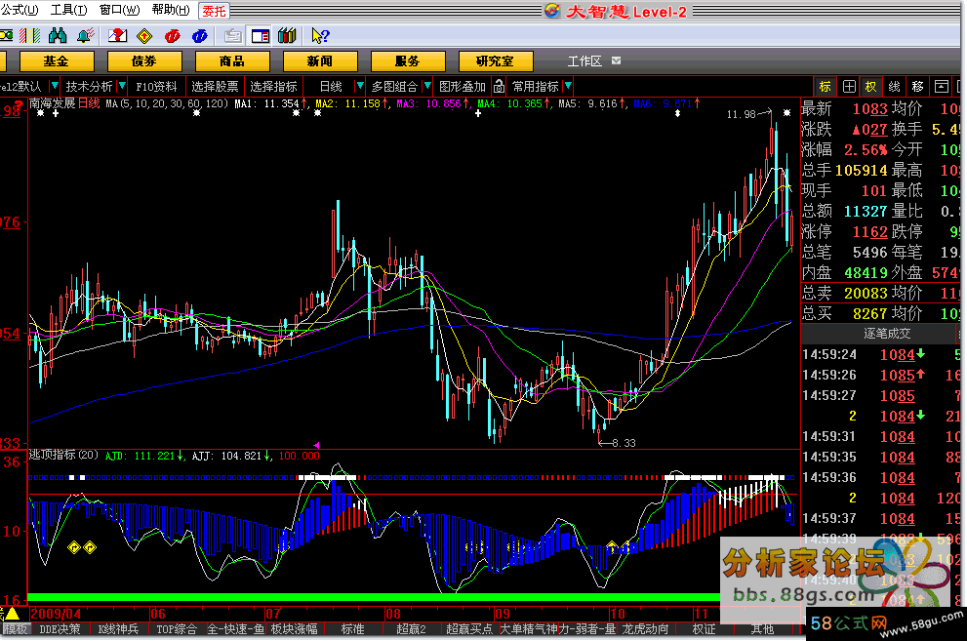Screen dimensions: 967x641
Task: Open the 公式(U) menu
Action: [20, 10]
